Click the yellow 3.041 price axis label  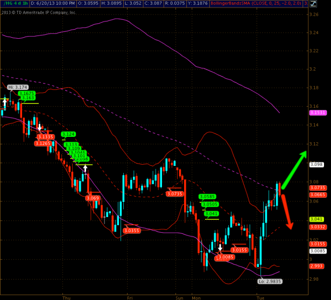click(x=316, y=219)
